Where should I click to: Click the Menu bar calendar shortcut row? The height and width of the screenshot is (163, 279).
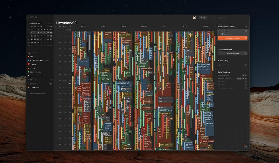coord(232,78)
